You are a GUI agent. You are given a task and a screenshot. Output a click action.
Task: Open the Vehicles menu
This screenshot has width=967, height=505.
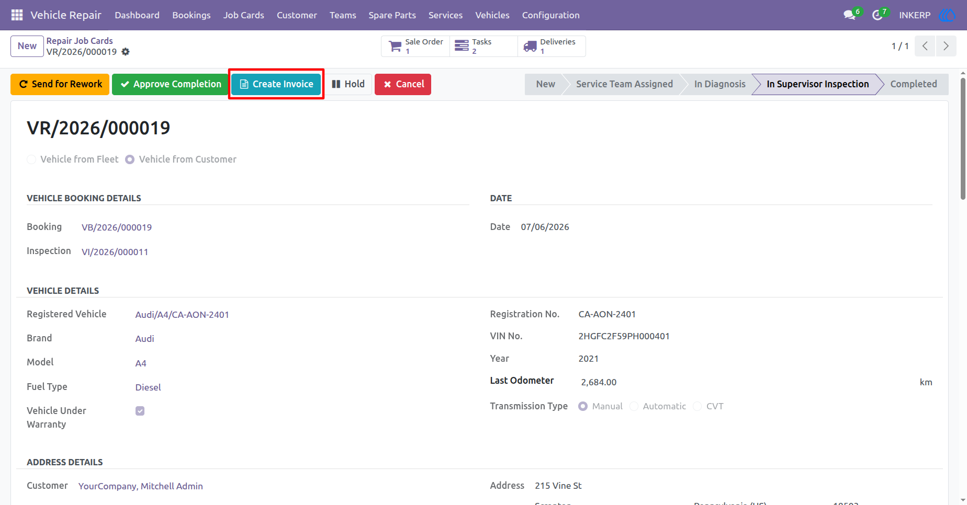pos(492,15)
